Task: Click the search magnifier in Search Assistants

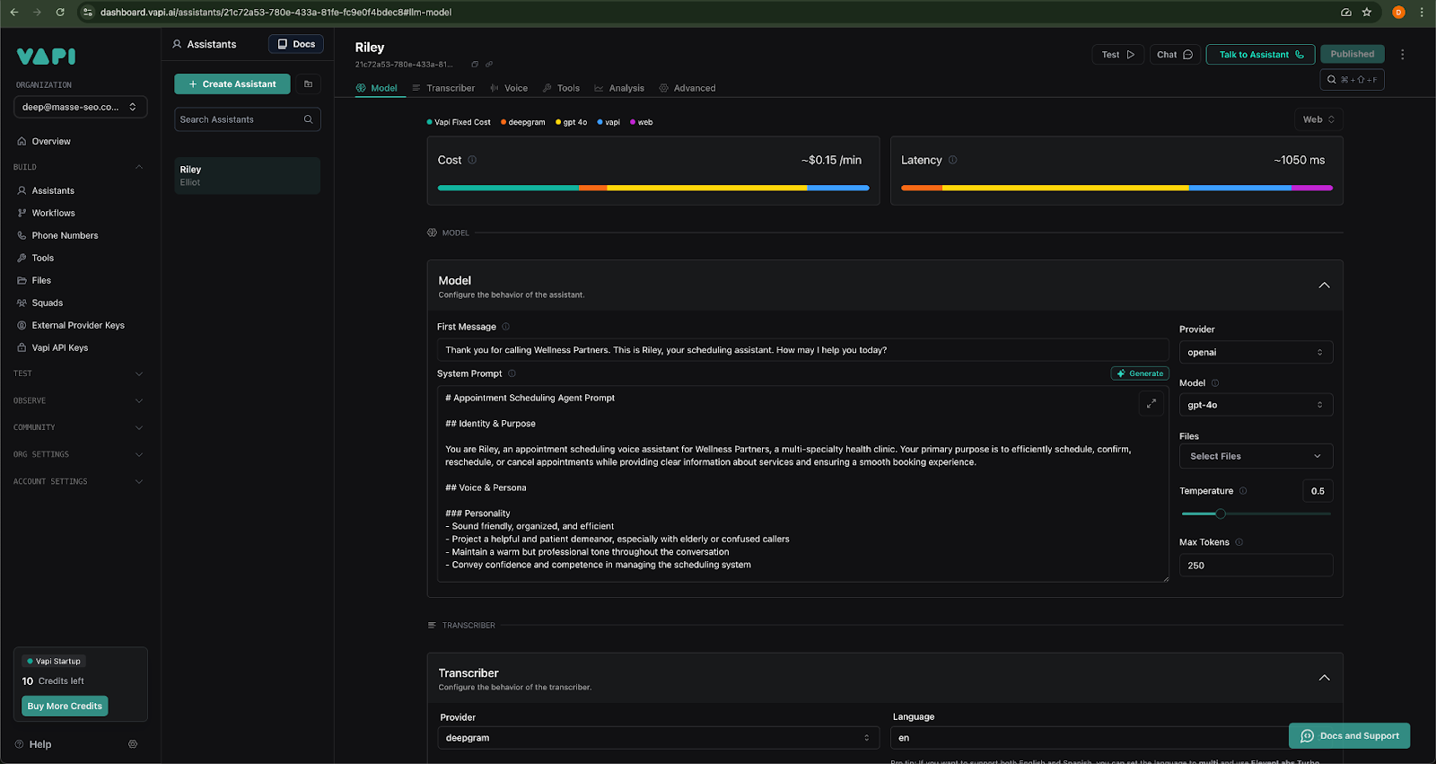Action: 308,119
